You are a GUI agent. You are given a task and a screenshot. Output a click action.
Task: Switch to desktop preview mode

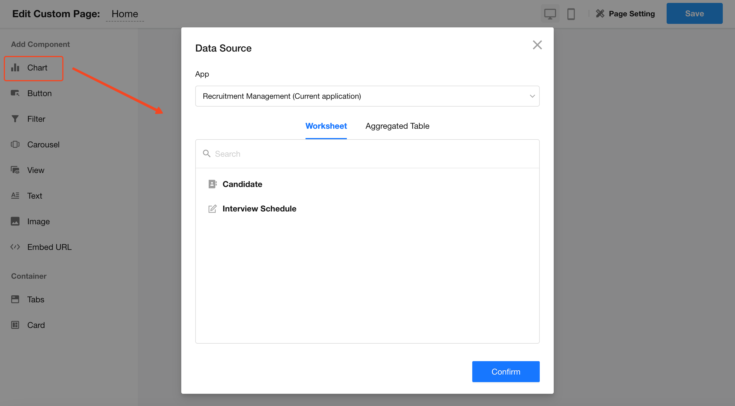click(x=550, y=14)
